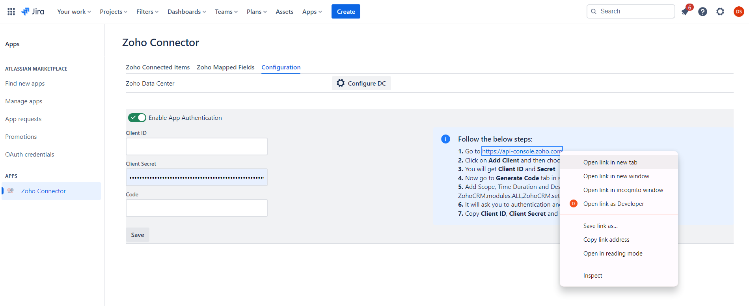Click the Code input field
Image resolution: width=749 pixels, height=306 pixels.
click(197, 208)
